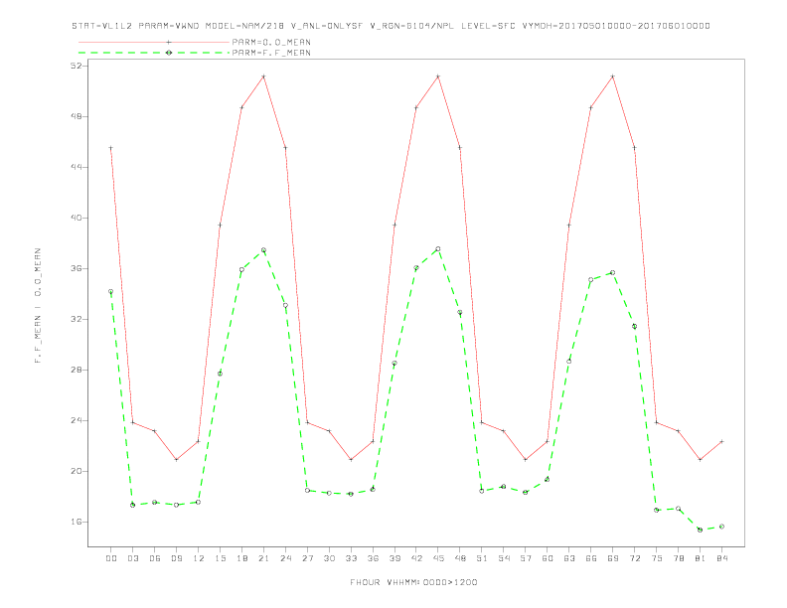Click the x-axis forecast hour label 75
787x608 pixels.
point(657,558)
